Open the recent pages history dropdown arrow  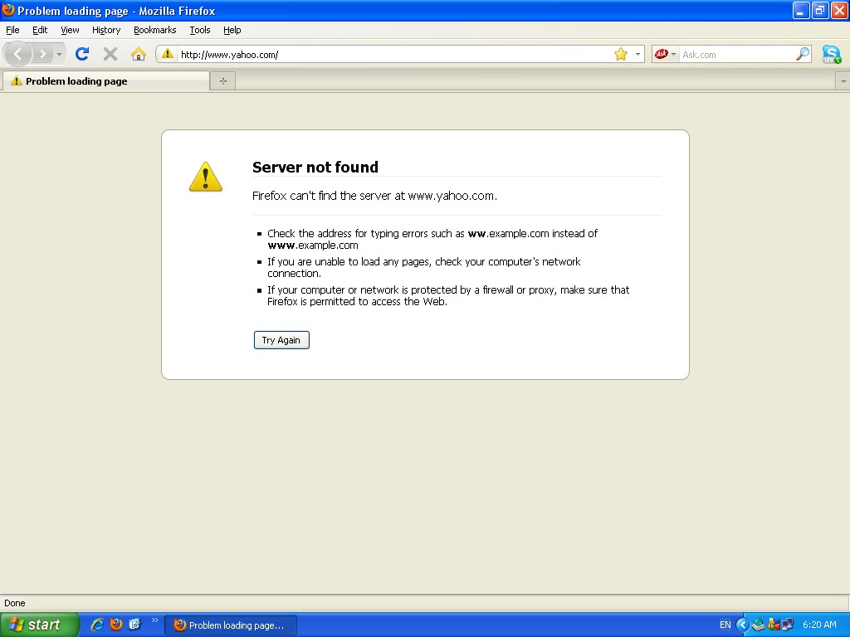[59, 54]
